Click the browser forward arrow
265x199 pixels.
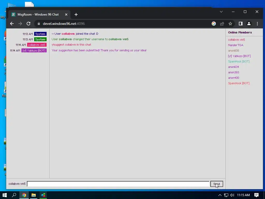20,24
